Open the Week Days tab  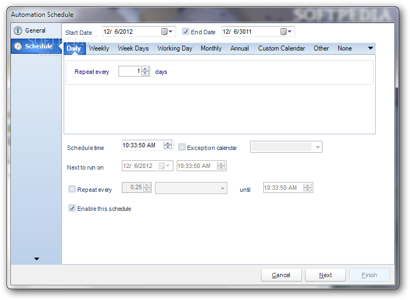coord(133,48)
